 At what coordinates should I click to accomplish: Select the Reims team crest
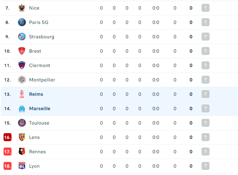22,94
